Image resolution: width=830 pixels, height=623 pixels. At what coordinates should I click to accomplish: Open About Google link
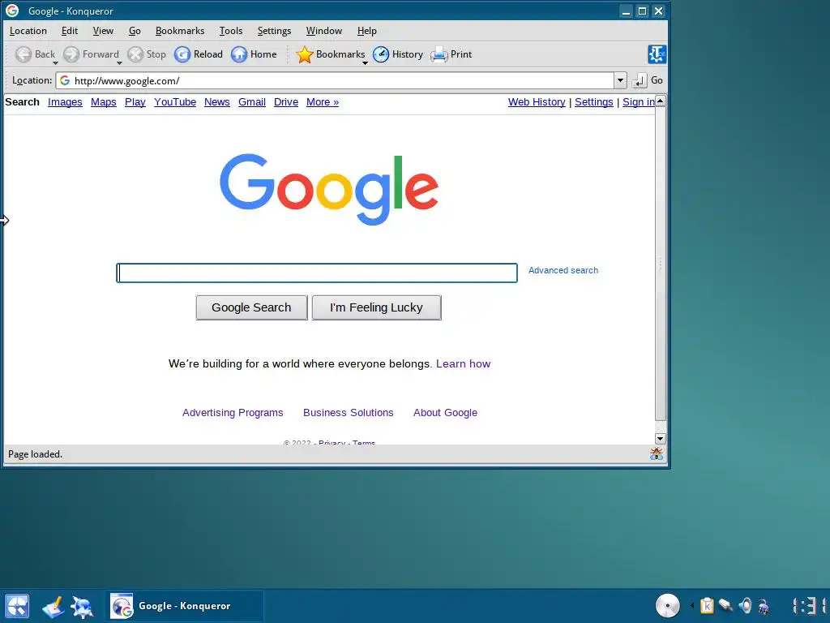point(445,413)
